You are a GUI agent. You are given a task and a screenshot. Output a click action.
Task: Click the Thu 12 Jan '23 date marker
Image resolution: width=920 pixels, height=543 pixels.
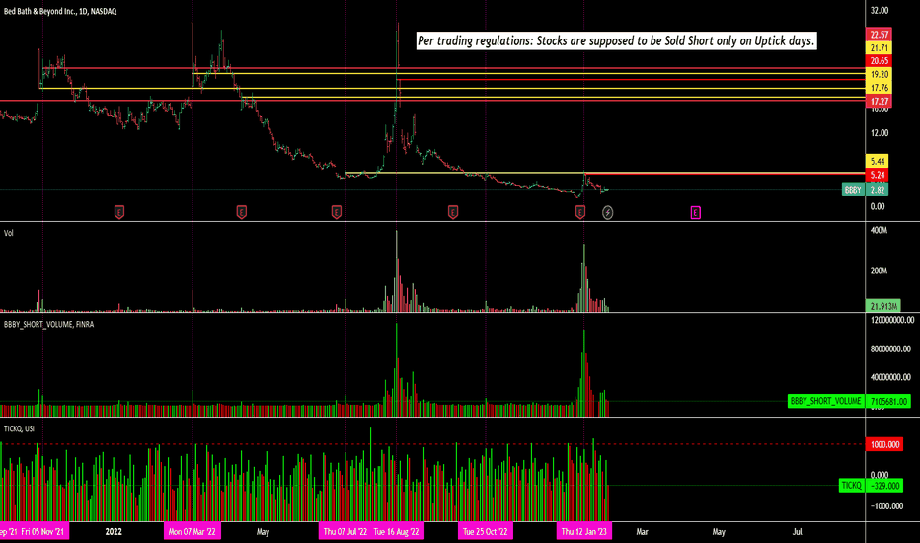coord(583,532)
